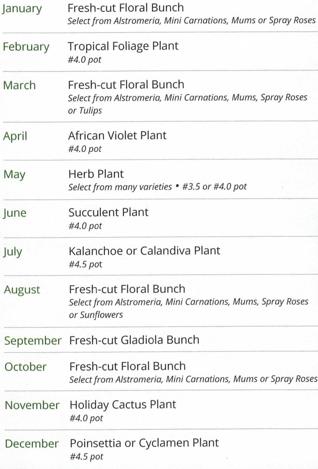Screen dimensions: 318x469
Task: Click the January month label
Action: 21,9
